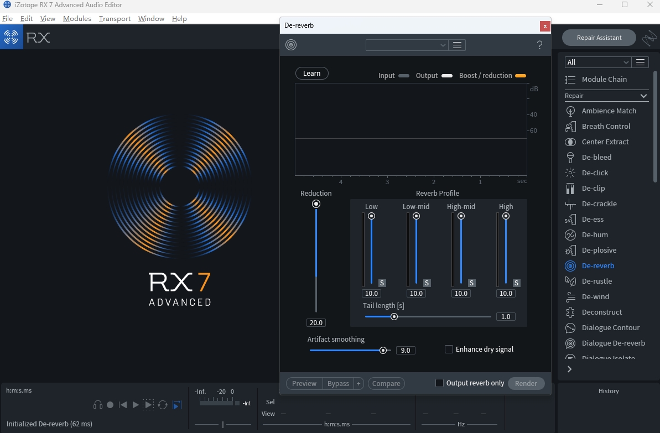
Task: Click the Preview button
Action: (304, 383)
